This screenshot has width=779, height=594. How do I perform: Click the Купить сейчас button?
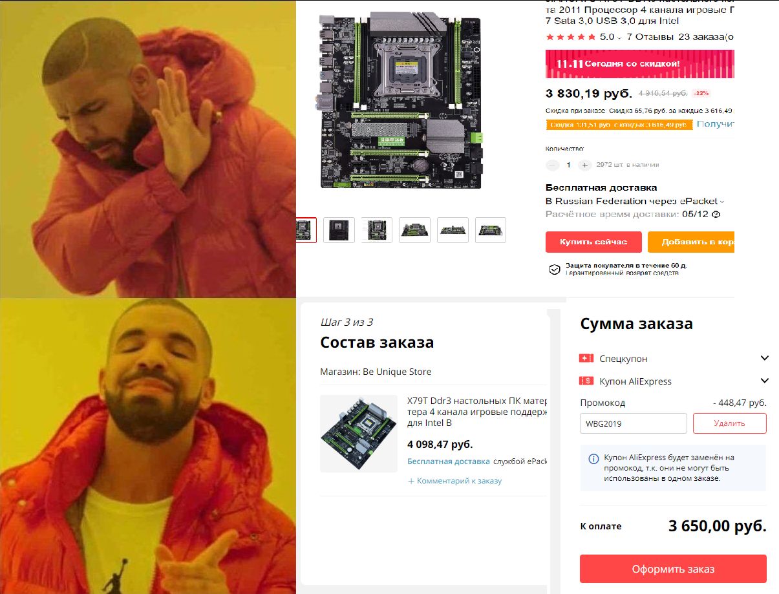593,242
